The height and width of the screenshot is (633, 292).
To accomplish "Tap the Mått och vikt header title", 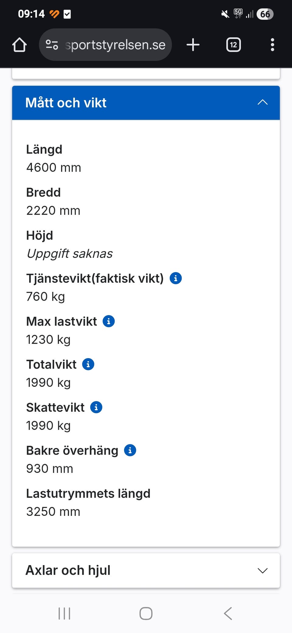I will pyautogui.click(x=66, y=103).
